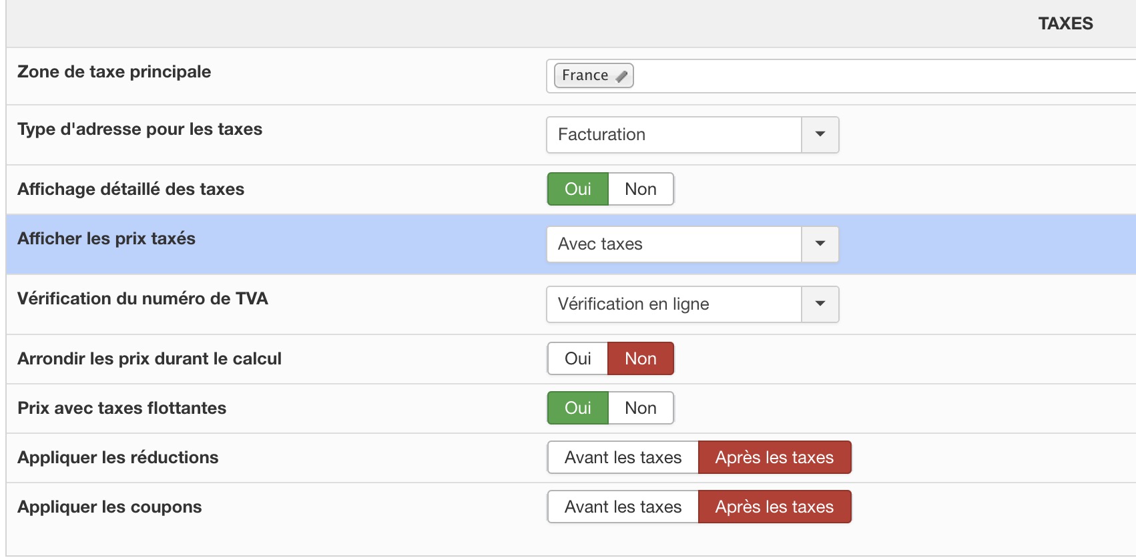The image size is (1136, 558).
Task: Set Affichage détaillé des taxes to Non
Action: [x=641, y=190]
